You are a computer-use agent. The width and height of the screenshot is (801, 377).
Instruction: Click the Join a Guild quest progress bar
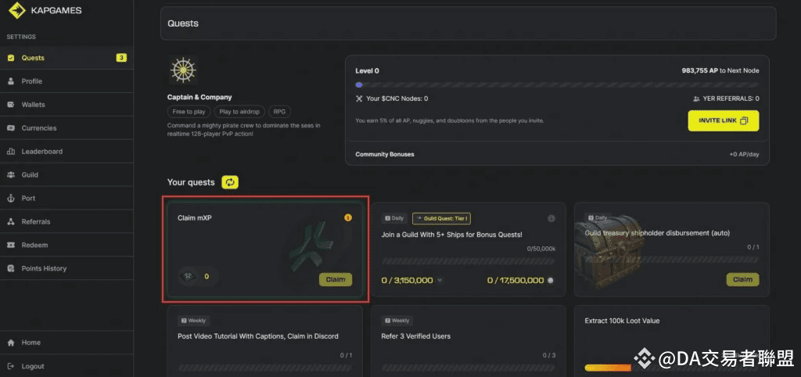(468, 261)
